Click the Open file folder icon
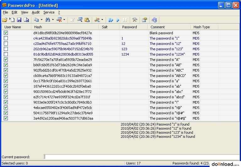Screen dimensions: 241x167 [x=5, y=20]
